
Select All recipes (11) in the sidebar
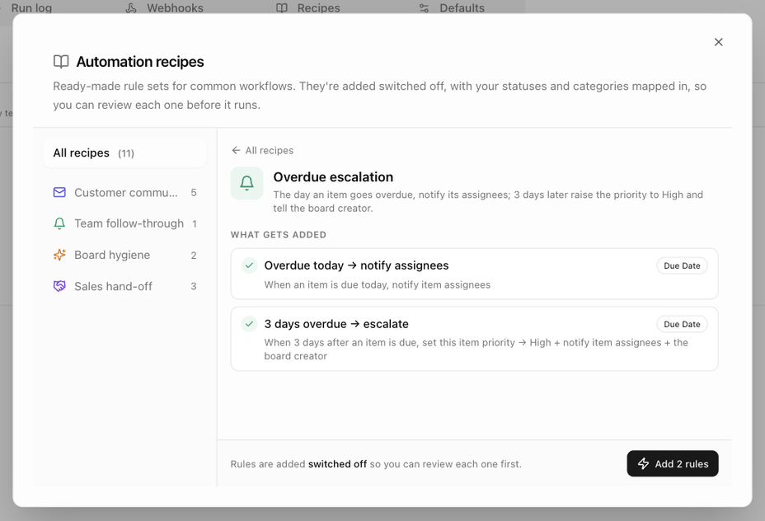125,153
